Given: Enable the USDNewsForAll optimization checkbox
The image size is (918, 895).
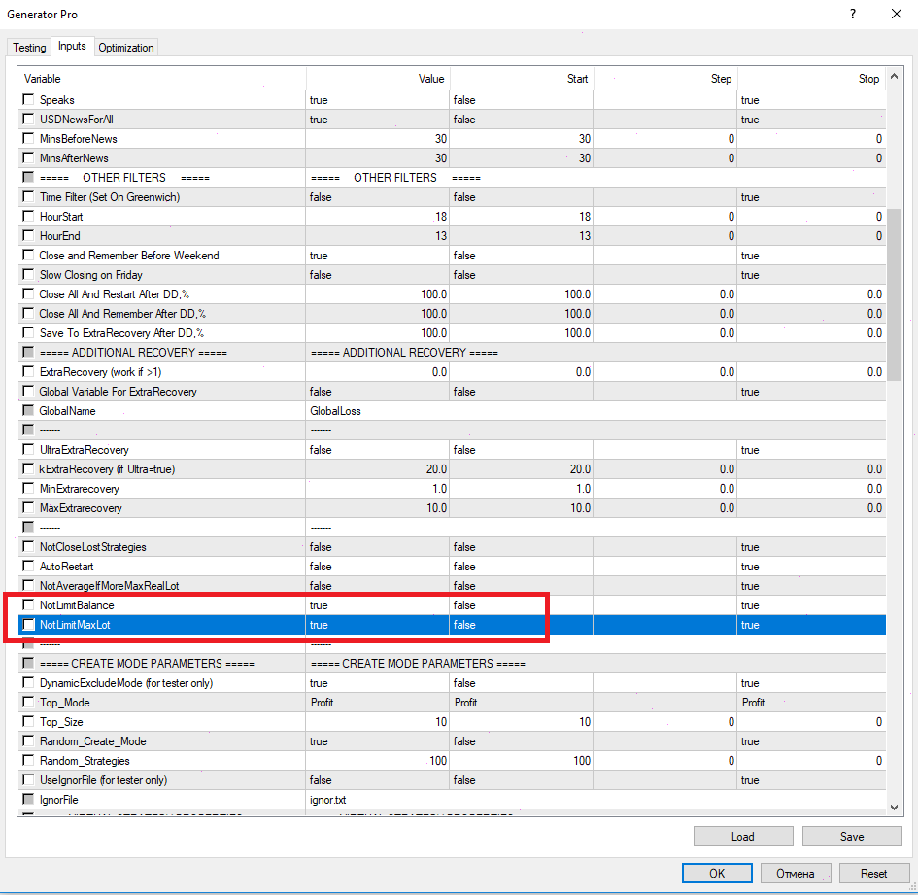Looking at the screenshot, I should pyautogui.click(x=28, y=119).
